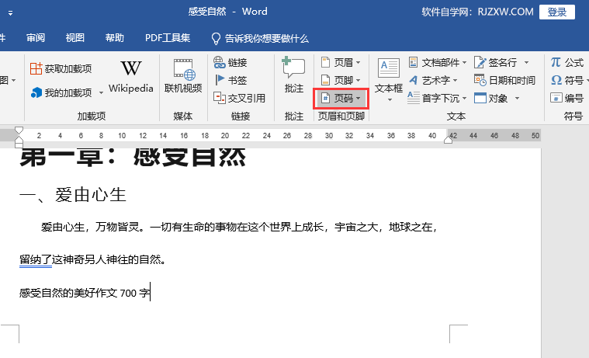The height and width of the screenshot is (358, 589).
Task: Insert a Signature Line (签名行)
Action: pyautogui.click(x=501, y=62)
